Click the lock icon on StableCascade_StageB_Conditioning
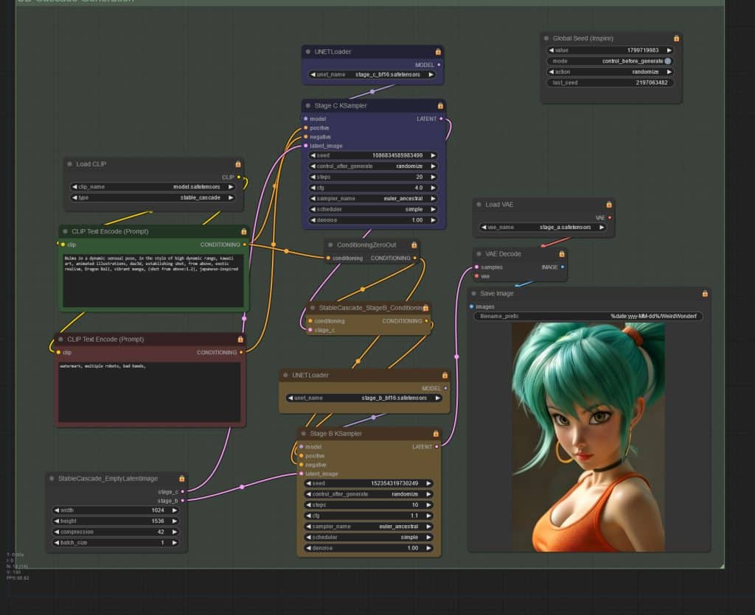Viewport: 755px width, 615px height. [x=425, y=308]
